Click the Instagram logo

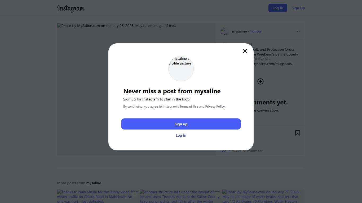71,8
